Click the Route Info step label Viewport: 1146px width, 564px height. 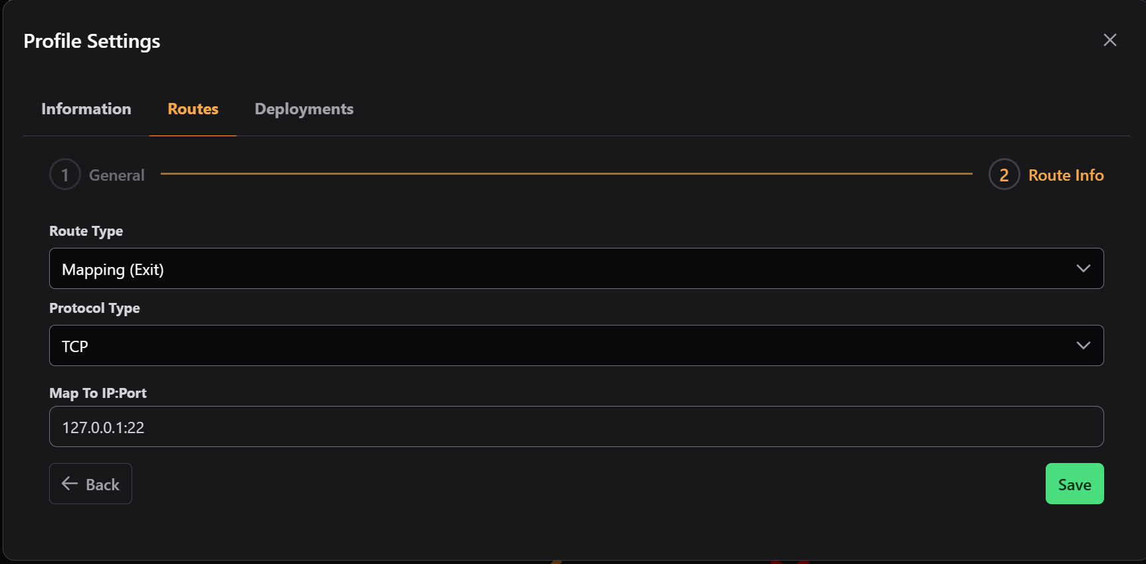click(1066, 174)
